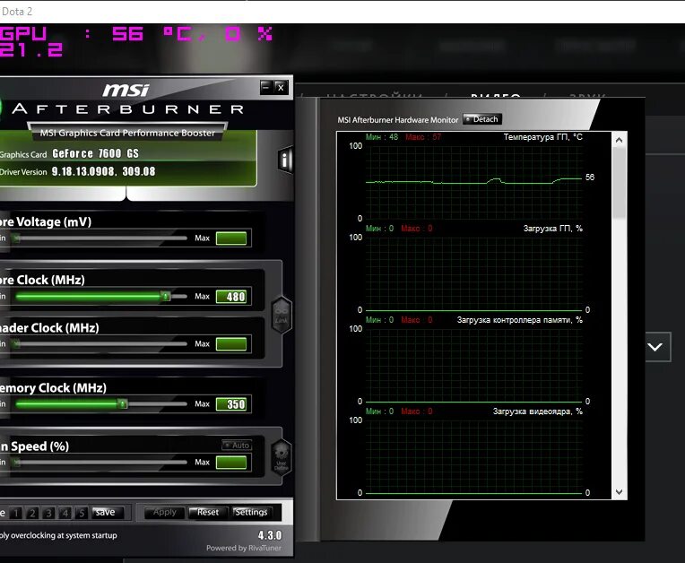Click the 'MSI Afterburner Hardware Monitor' title
Viewport: 685px width, 563px height.
click(397, 119)
